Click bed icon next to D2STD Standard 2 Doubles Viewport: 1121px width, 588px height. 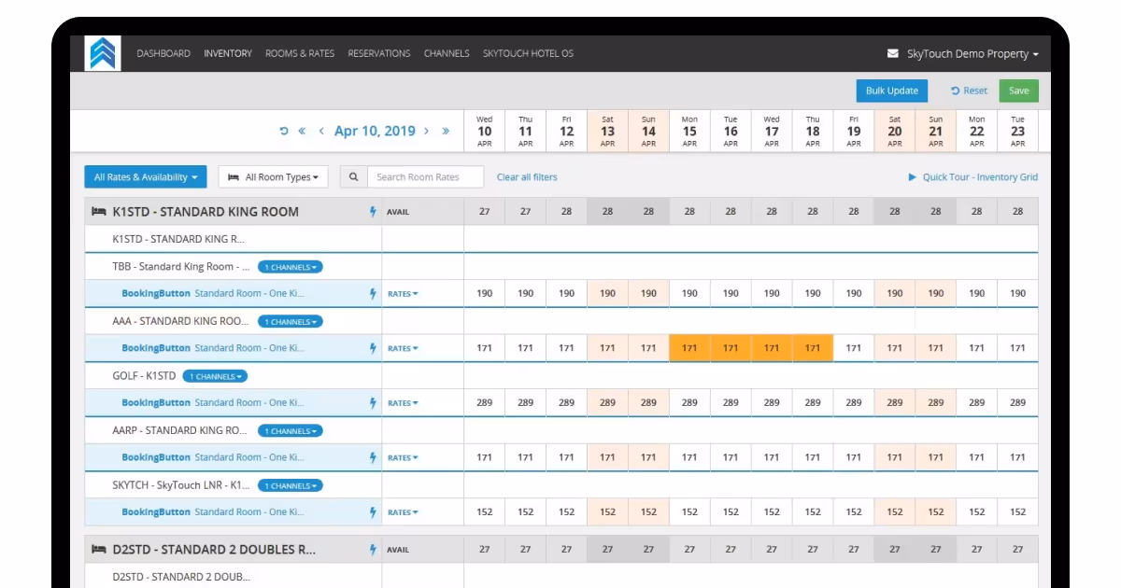click(x=98, y=550)
